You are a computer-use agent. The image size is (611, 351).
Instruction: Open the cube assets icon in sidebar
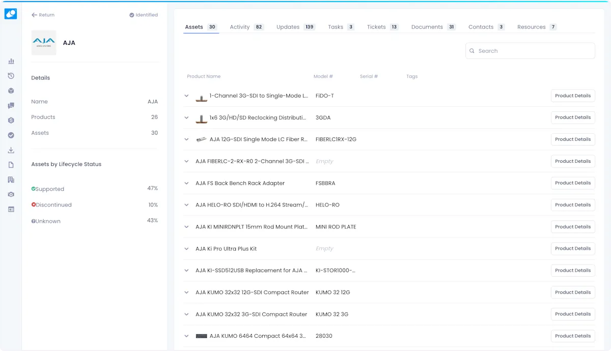coord(11,91)
